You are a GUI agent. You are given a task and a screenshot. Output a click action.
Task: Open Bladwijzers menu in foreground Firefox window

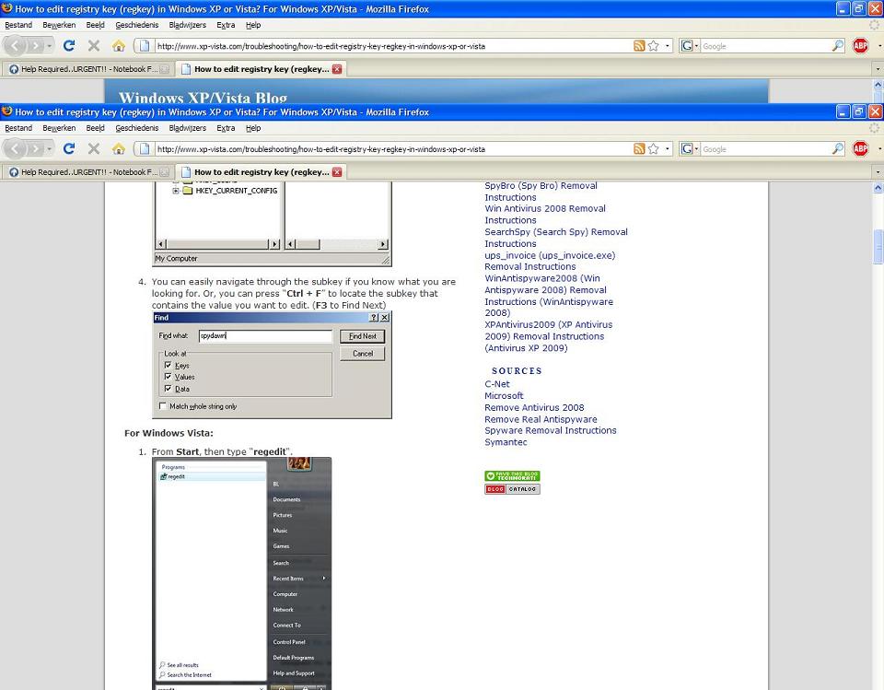pos(188,128)
